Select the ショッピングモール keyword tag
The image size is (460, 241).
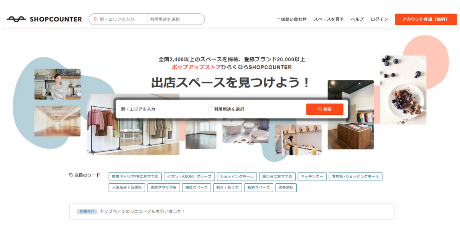click(x=237, y=176)
